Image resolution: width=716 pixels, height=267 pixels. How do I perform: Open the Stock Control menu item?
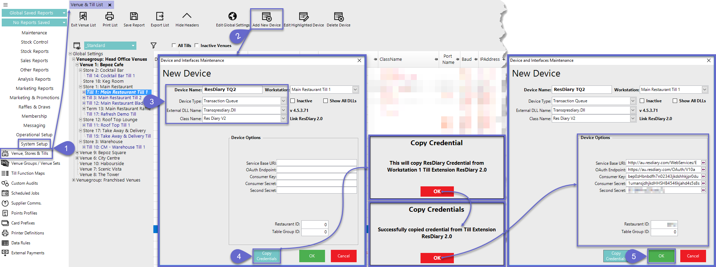click(34, 42)
